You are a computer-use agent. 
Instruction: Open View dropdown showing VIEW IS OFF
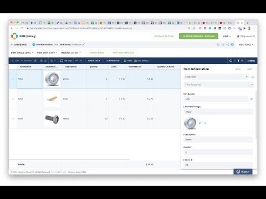(47, 53)
